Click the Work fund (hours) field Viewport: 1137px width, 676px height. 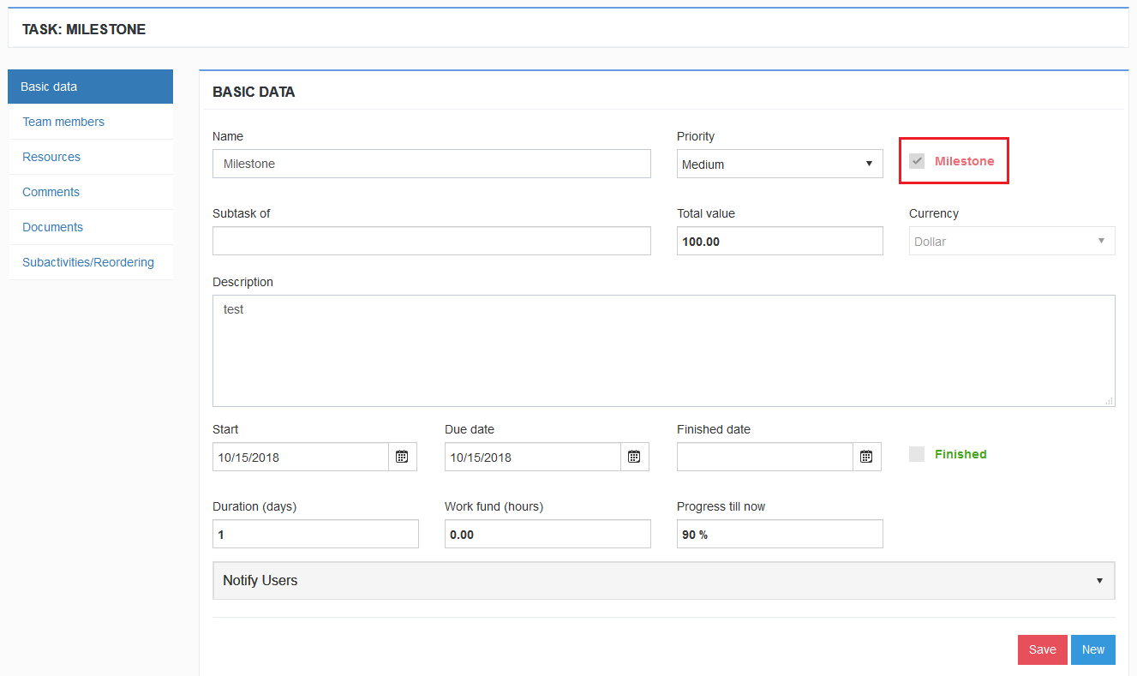[548, 534]
